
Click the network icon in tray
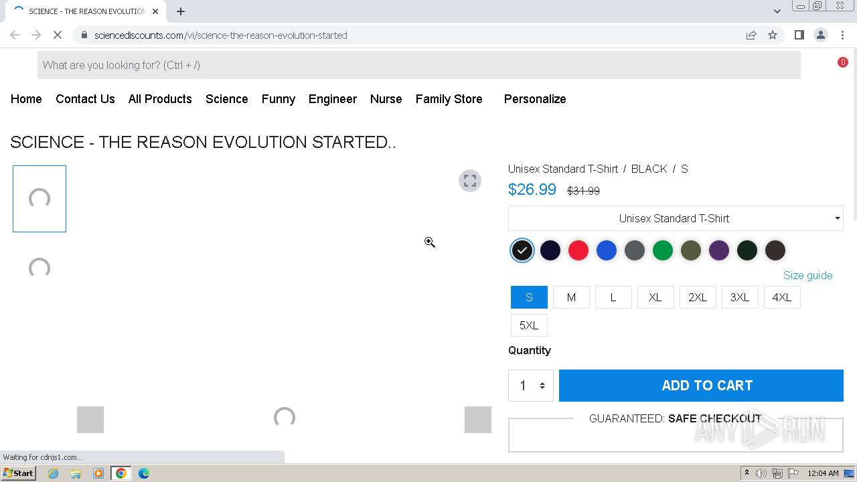(x=777, y=473)
